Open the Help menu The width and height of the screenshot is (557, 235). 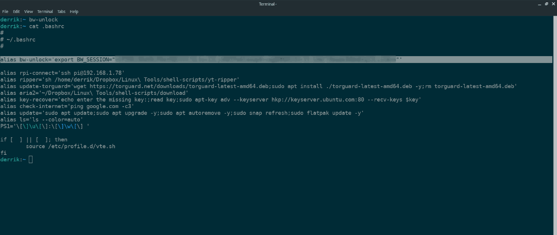(74, 12)
